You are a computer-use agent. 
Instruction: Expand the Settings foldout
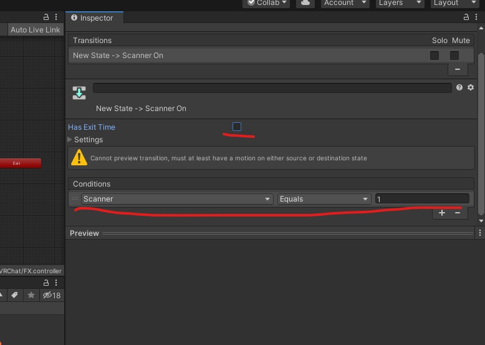(x=70, y=140)
